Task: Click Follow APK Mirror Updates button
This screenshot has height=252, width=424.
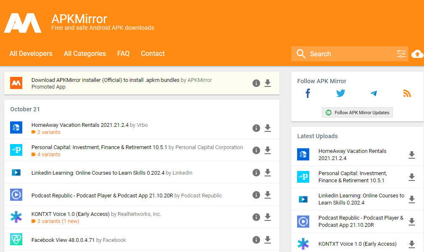Action: pos(357,113)
